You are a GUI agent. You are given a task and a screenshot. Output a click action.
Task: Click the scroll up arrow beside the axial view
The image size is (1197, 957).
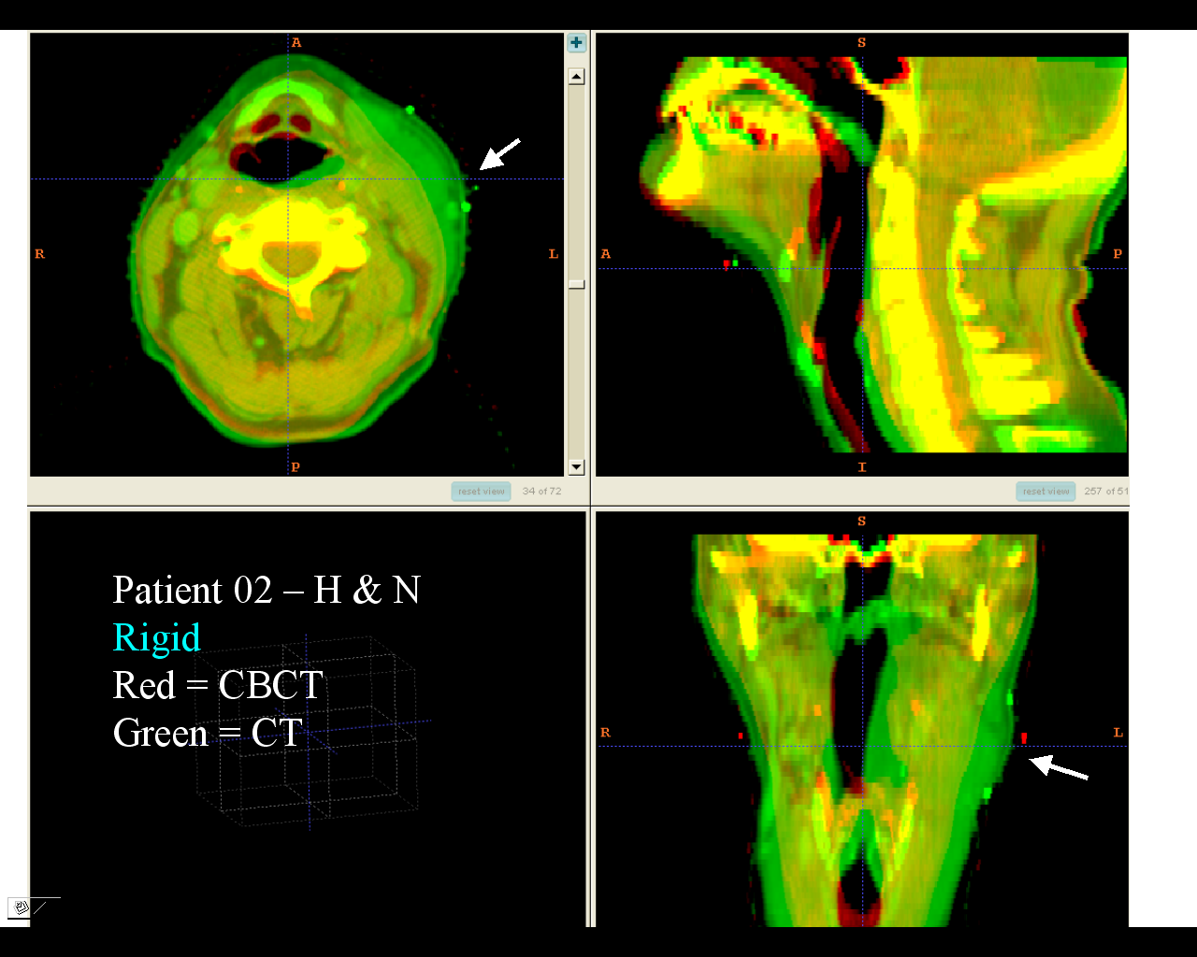576,77
